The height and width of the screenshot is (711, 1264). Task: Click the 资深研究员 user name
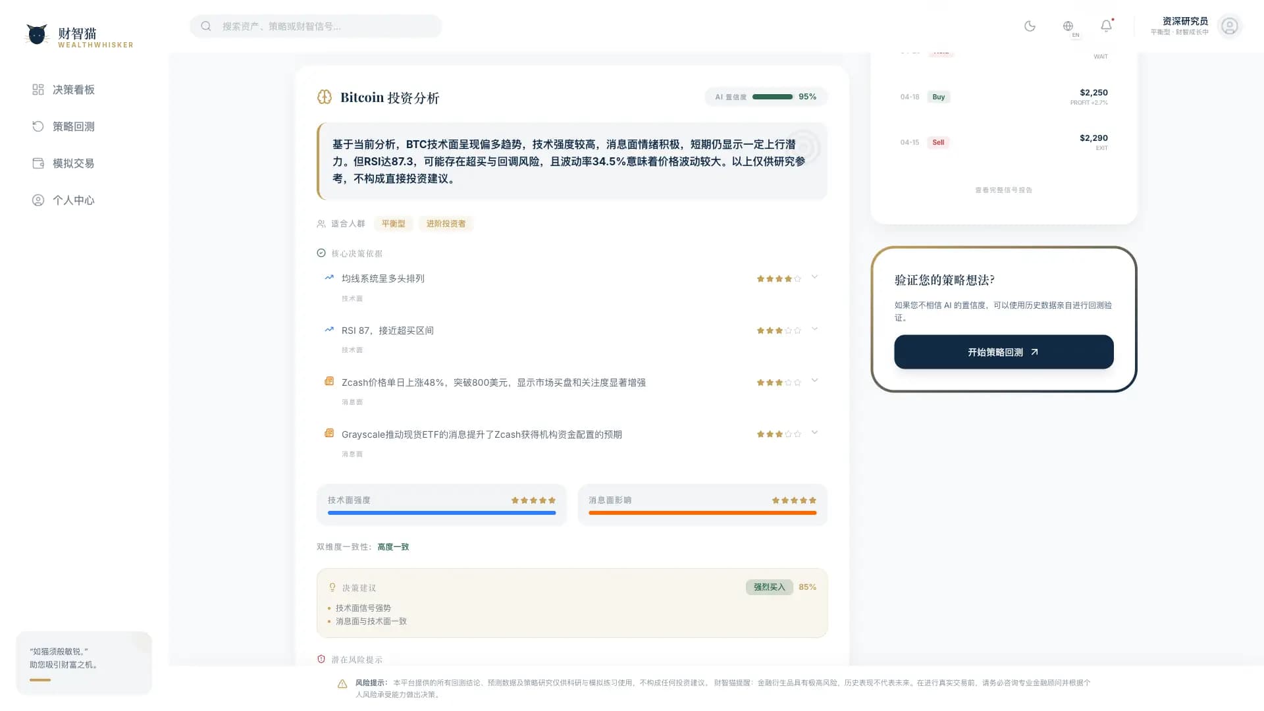coord(1185,21)
